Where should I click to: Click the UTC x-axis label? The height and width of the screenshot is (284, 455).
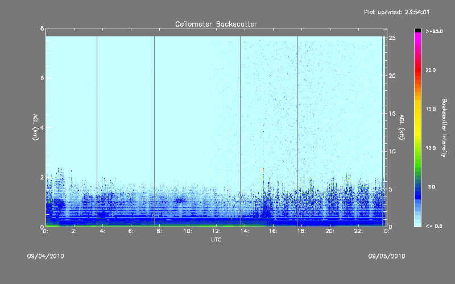[216, 239]
